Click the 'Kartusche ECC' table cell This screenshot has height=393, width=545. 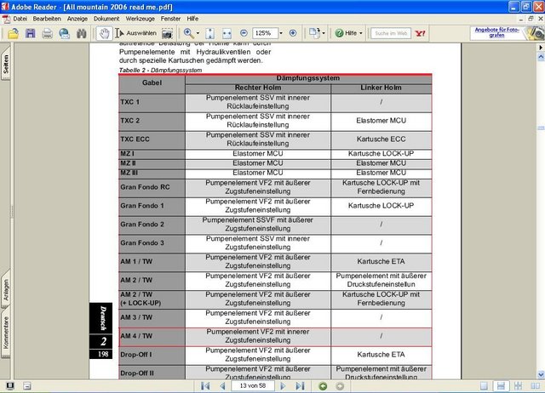381,140
